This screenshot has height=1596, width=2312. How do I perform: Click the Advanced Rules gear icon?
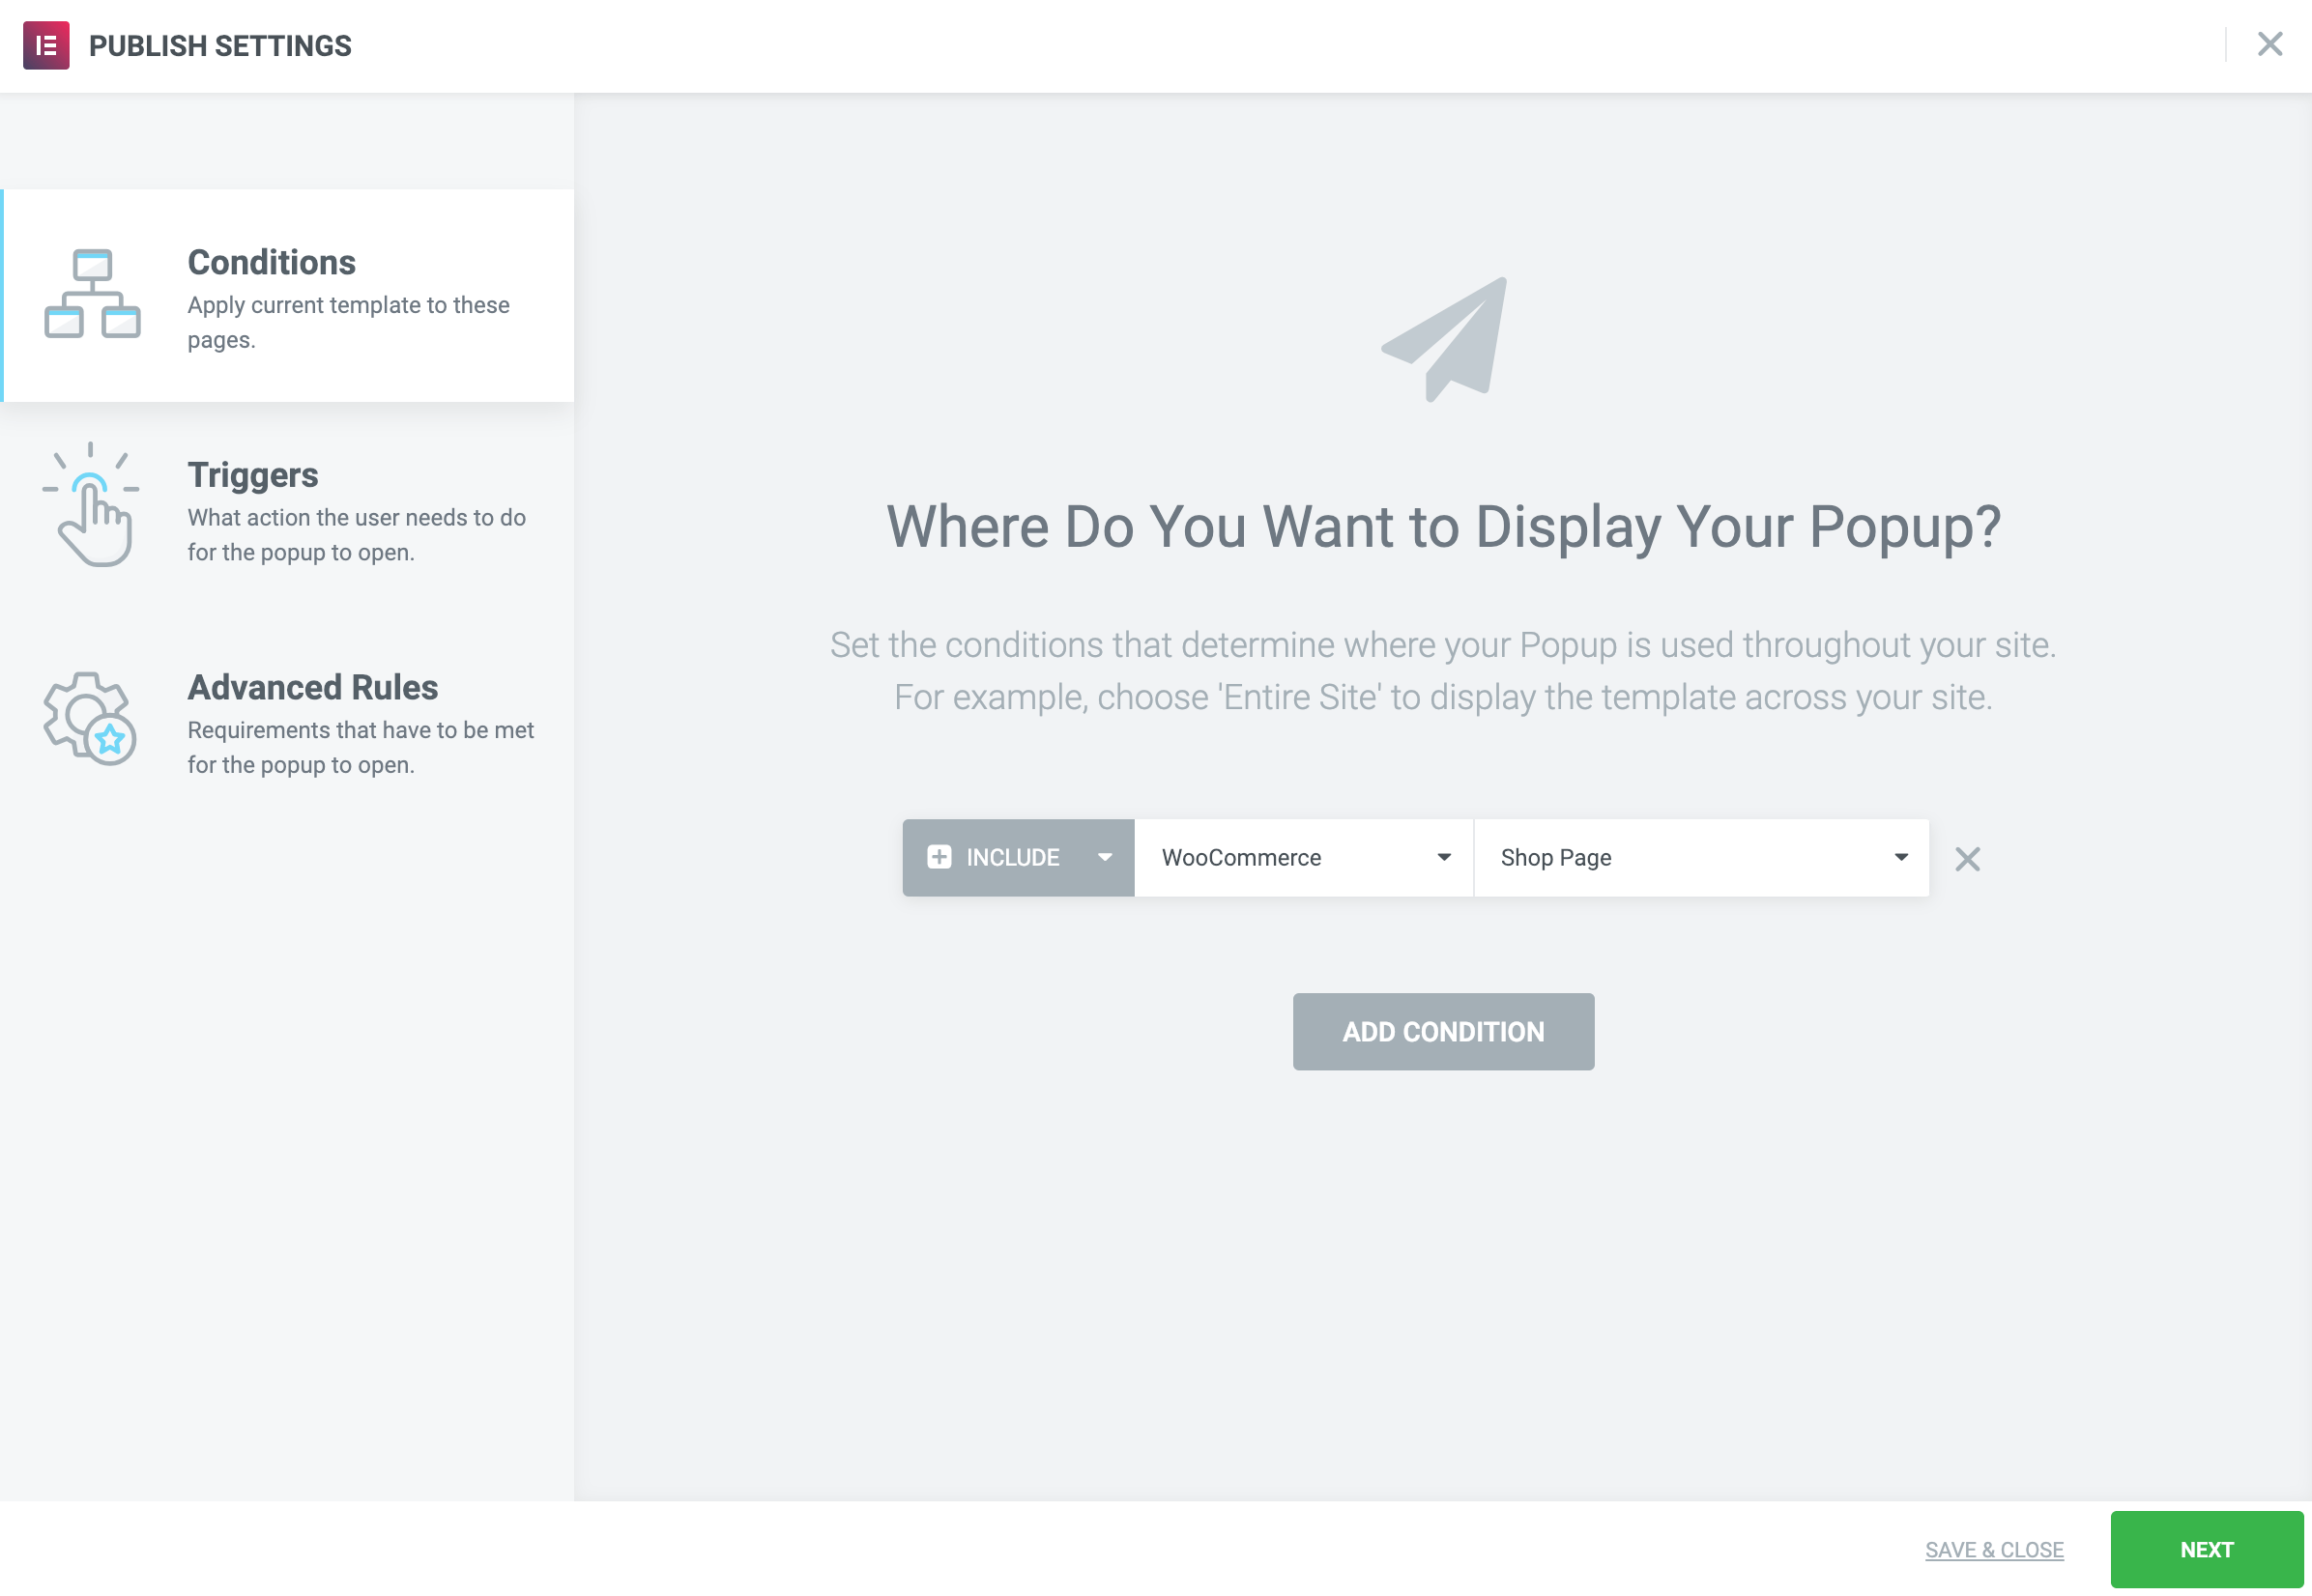pyautogui.click(x=90, y=719)
